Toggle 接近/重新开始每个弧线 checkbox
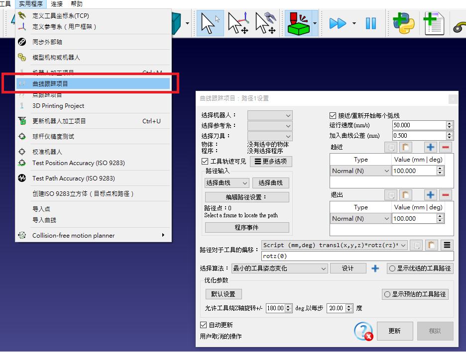The image size is (466, 352). click(x=333, y=115)
